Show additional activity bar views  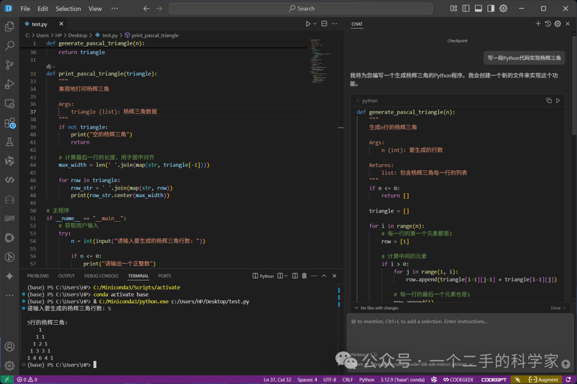(x=10, y=295)
